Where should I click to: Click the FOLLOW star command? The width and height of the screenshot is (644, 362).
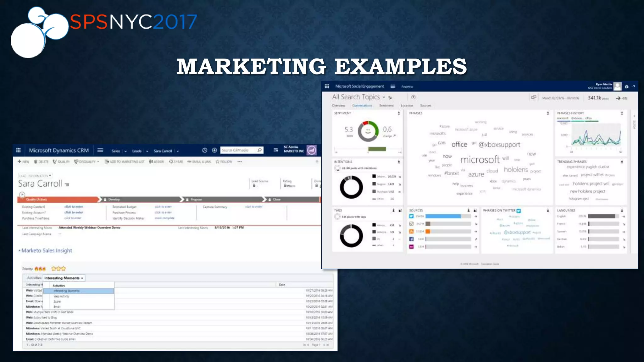tap(224, 162)
